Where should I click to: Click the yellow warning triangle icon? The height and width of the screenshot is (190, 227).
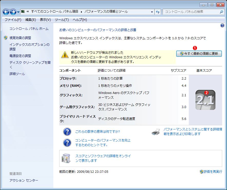(65, 55)
